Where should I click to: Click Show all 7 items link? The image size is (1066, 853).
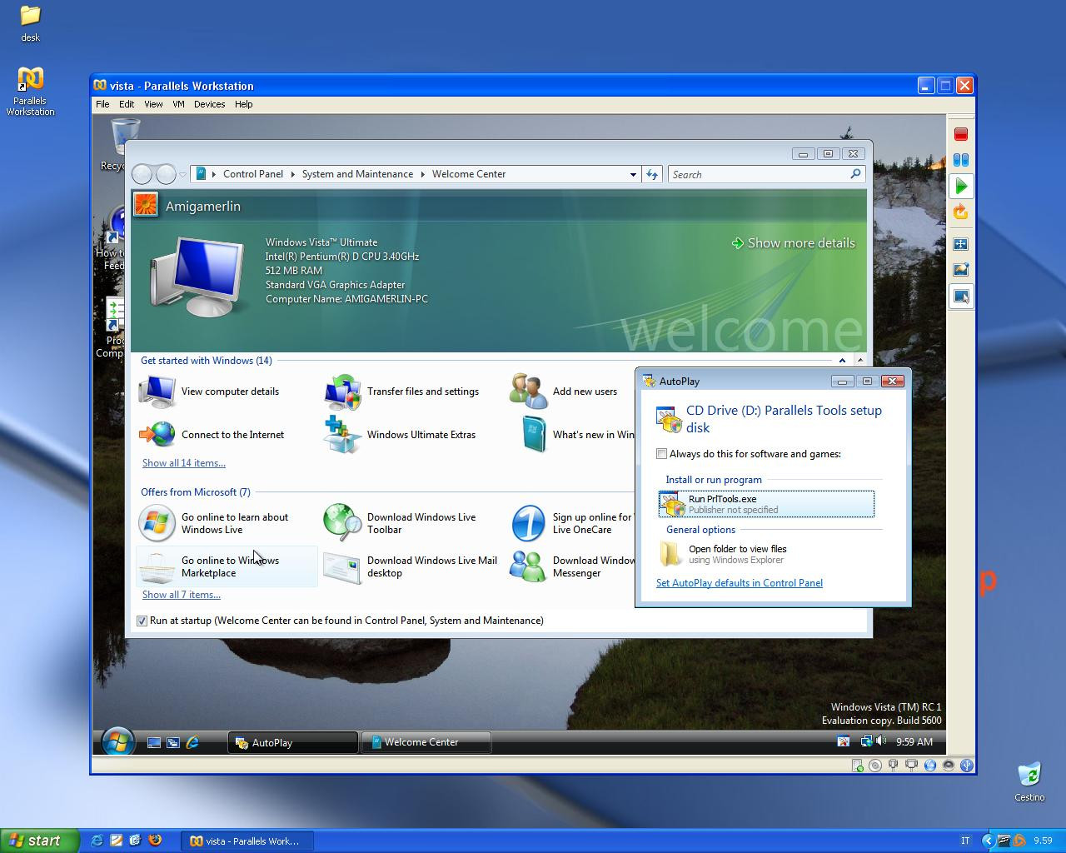tap(181, 595)
